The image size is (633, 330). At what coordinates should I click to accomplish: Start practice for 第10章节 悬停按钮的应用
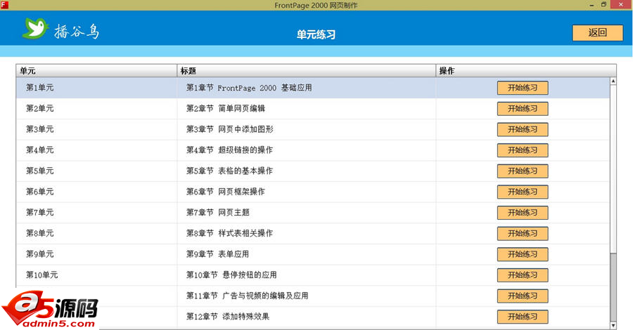point(523,275)
